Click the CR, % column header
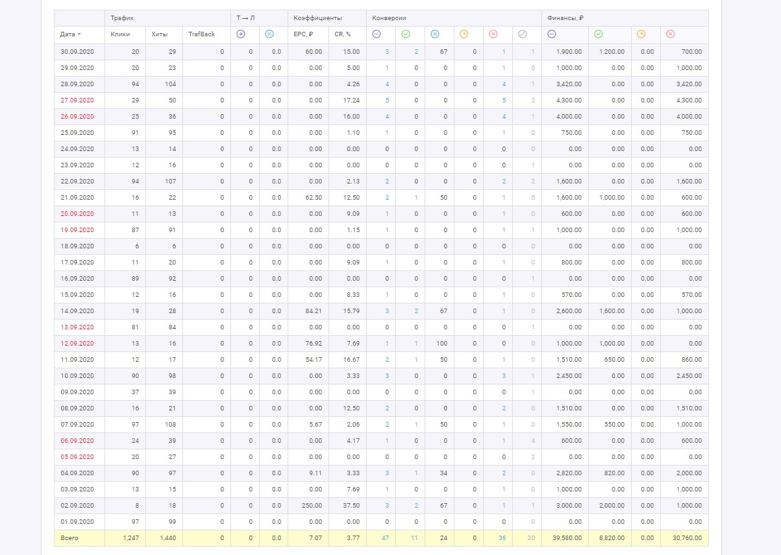 (342, 34)
